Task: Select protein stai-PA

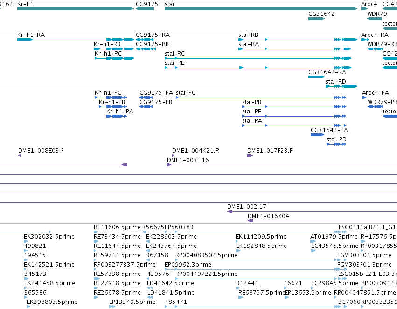Action: pyautogui.click(x=294, y=126)
